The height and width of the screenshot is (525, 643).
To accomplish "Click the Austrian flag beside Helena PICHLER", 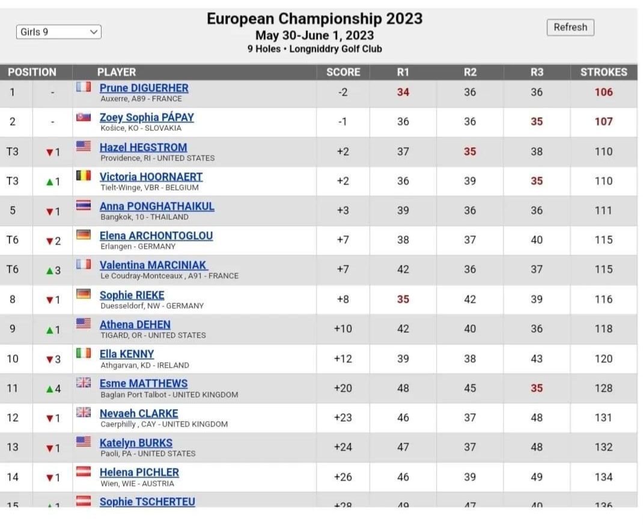I will (x=84, y=472).
